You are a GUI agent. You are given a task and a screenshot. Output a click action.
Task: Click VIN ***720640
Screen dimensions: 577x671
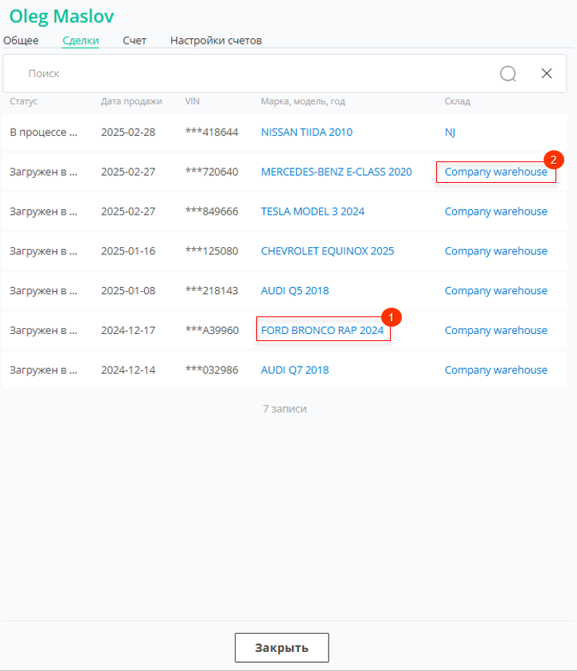(x=212, y=172)
